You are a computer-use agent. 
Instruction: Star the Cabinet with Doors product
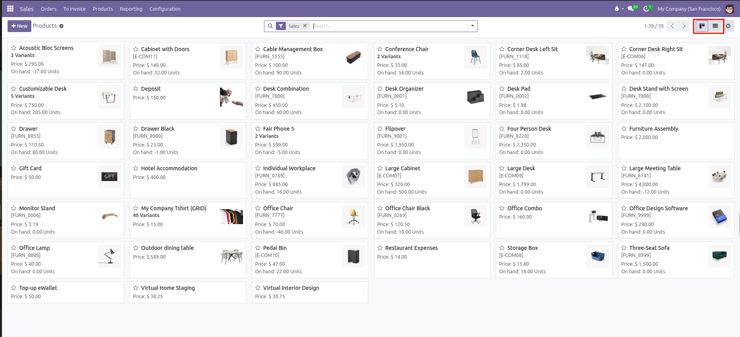[136, 49]
